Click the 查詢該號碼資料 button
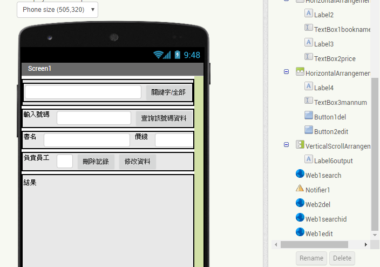380x267 pixels. (x=164, y=118)
